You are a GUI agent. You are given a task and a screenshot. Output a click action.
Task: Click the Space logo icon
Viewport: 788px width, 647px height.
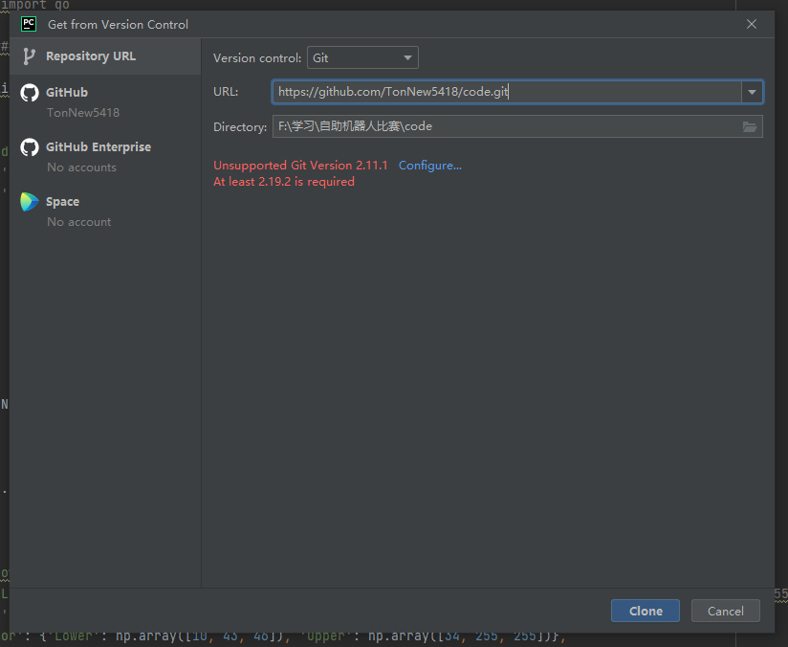pos(29,202)
